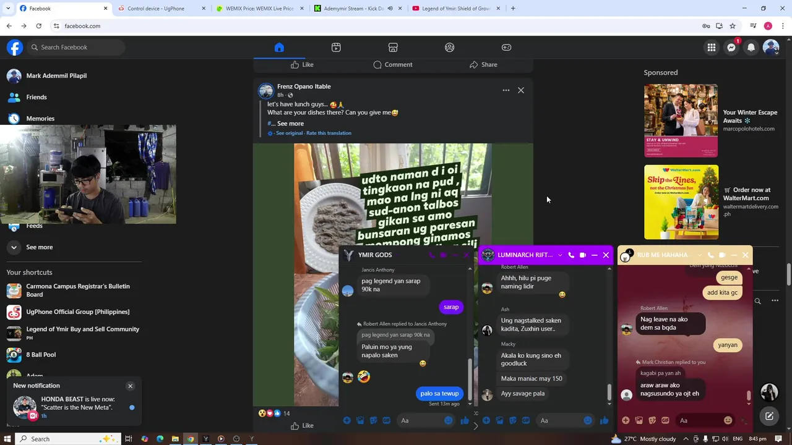Open the Marketplace storefront tab

pyautogui.click(x=393, y=48)
